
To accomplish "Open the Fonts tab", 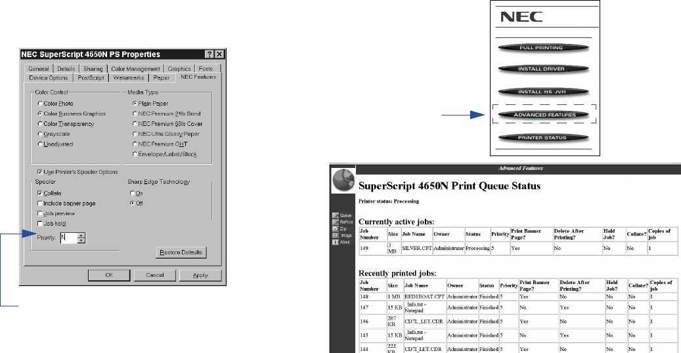I will coord(206,69).
